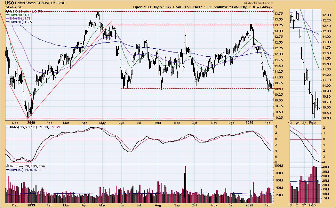Click the 35M label on the zoom volume axis
This screenshot has height=208, width=336.
326,172
